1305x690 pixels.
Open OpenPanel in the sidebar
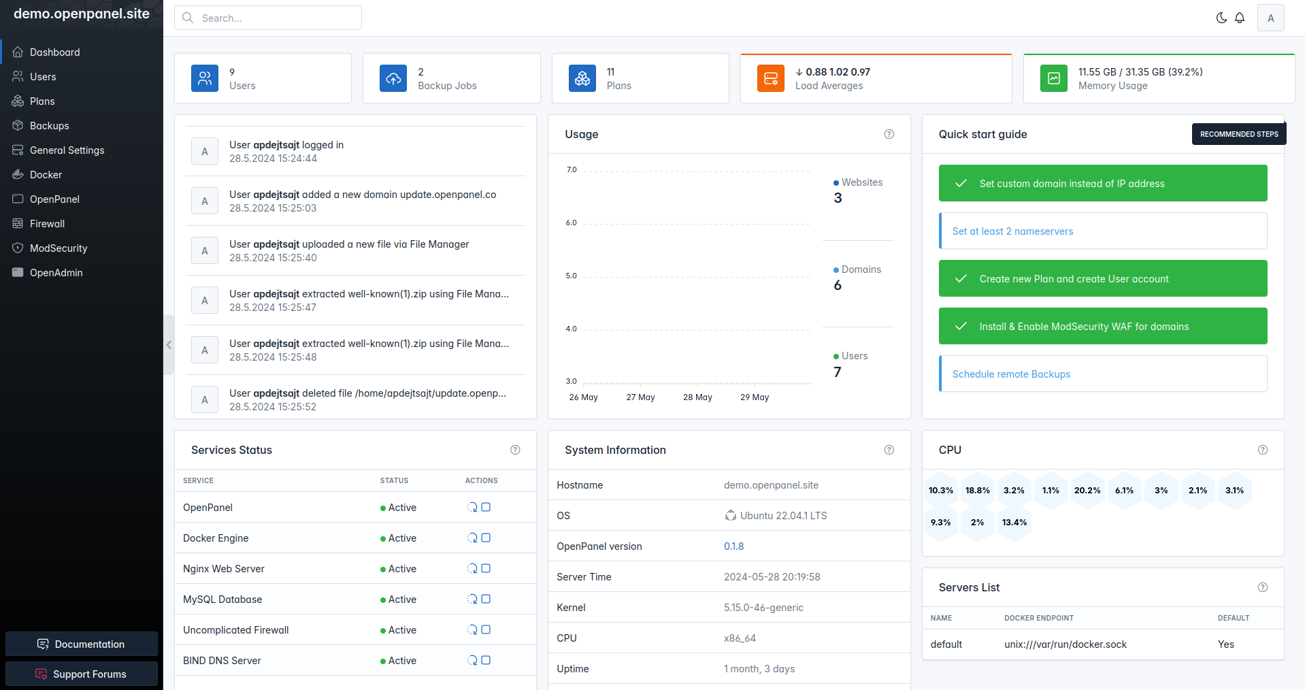[82, 199]
